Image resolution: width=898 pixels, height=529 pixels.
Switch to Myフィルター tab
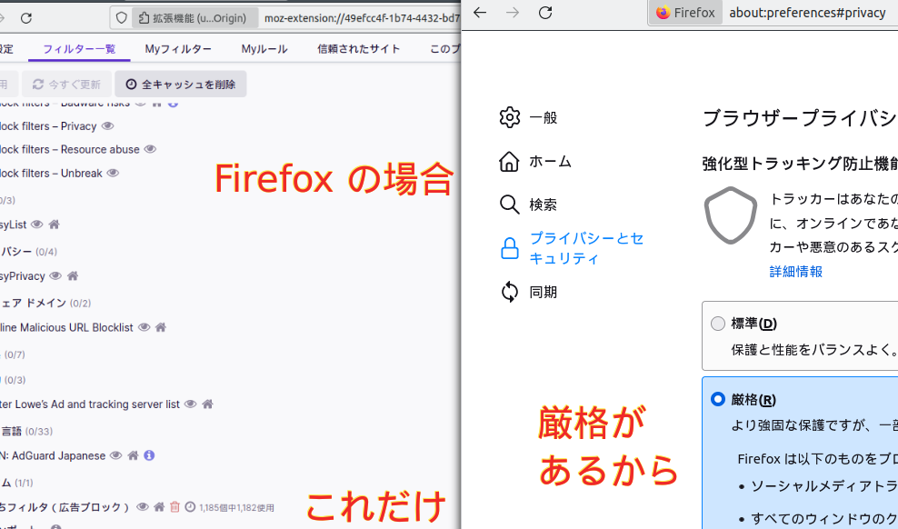(x=178, y=49)
